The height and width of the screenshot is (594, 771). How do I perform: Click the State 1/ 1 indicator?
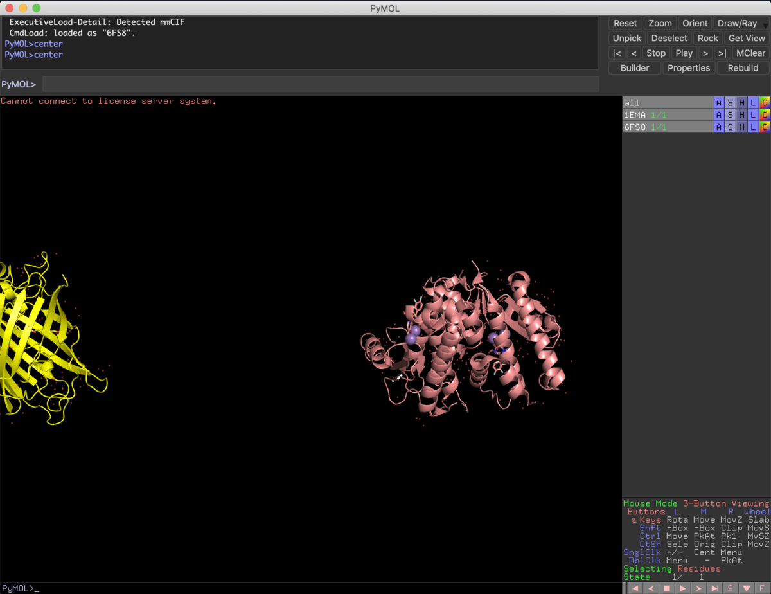tap(664, 577)
